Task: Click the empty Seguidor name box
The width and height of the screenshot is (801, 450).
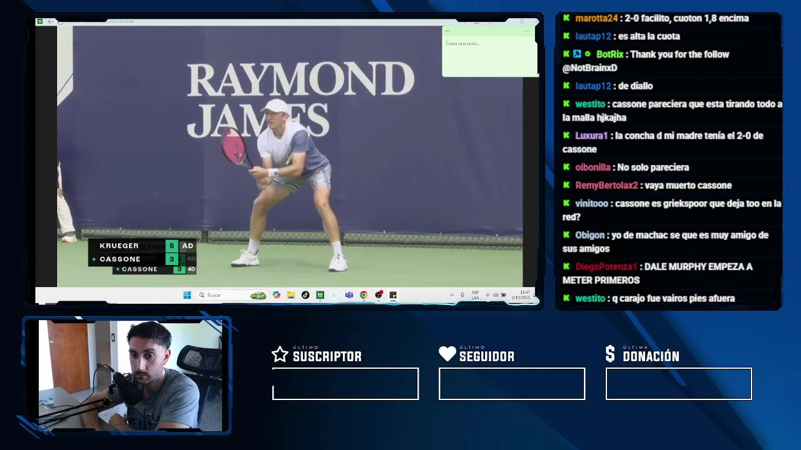Action: [x=512, y=384]
